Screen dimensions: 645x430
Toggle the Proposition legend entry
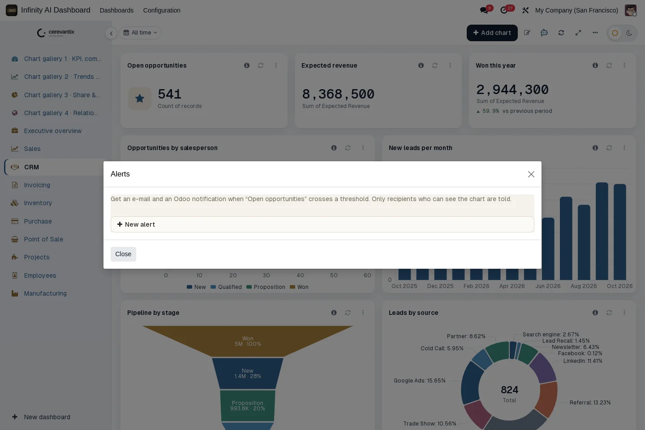266,287
